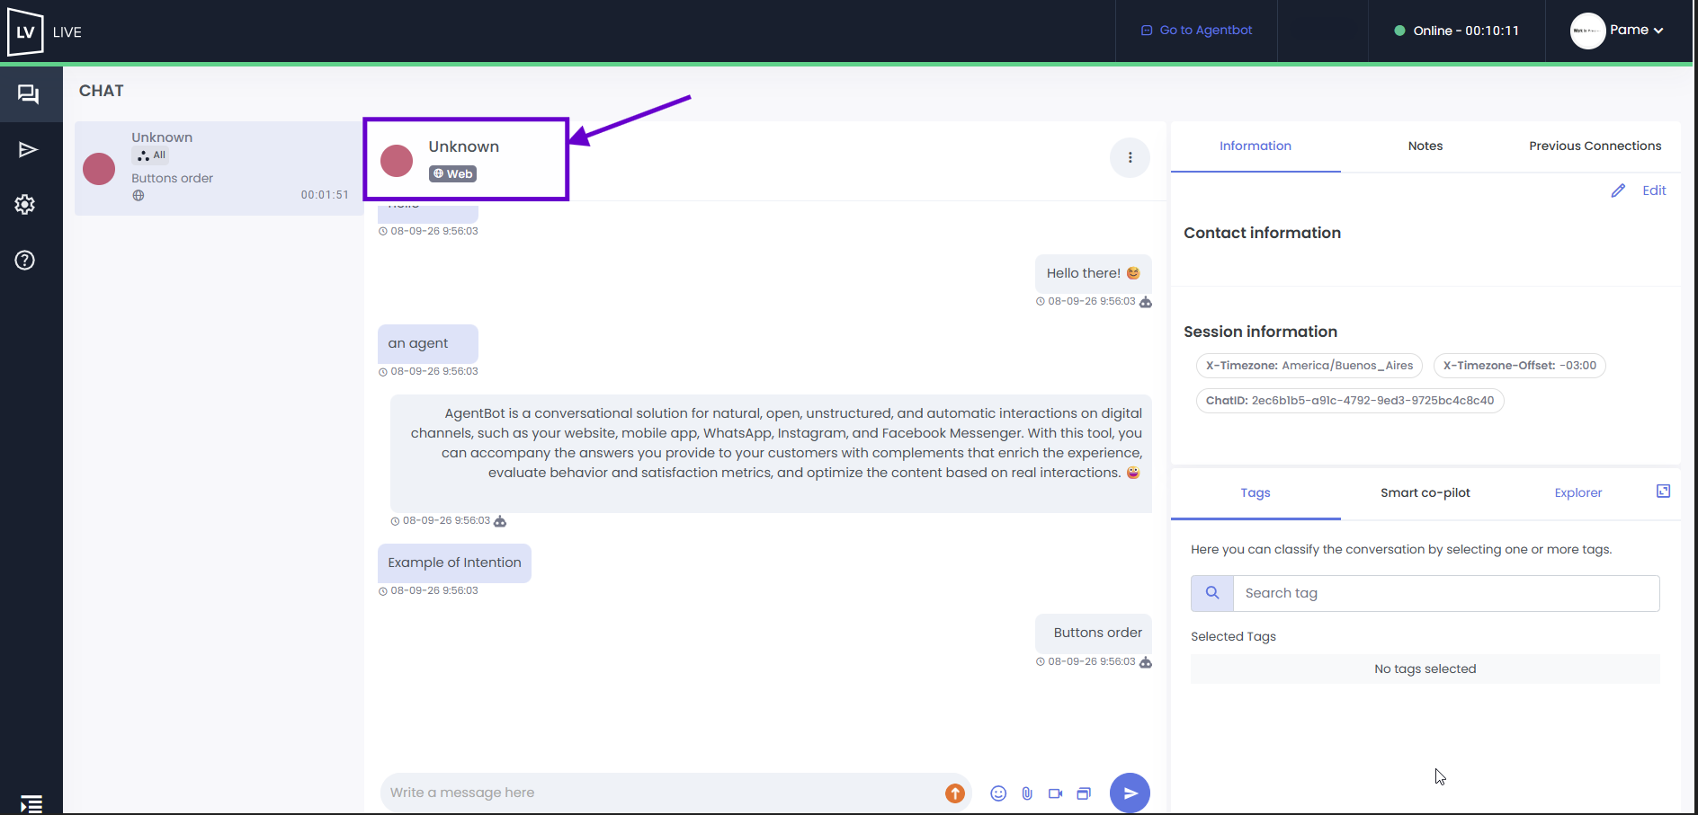1698x815 pixels.
Task: Open the settings gear in sidebar
Action: point(25,205)
